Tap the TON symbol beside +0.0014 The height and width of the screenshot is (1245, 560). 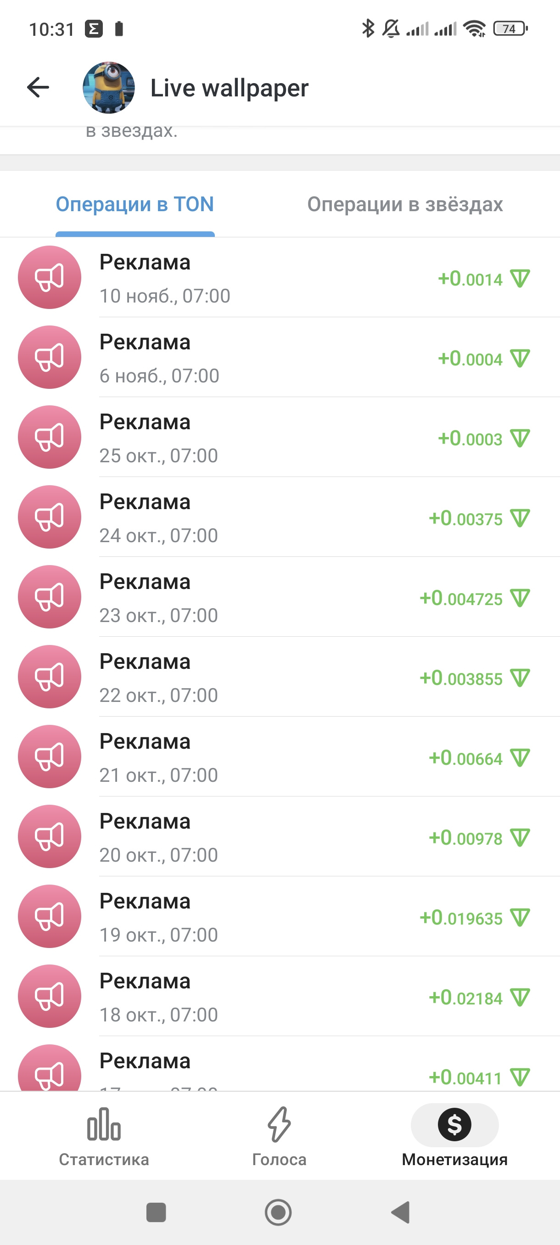(x=521, y=279)
